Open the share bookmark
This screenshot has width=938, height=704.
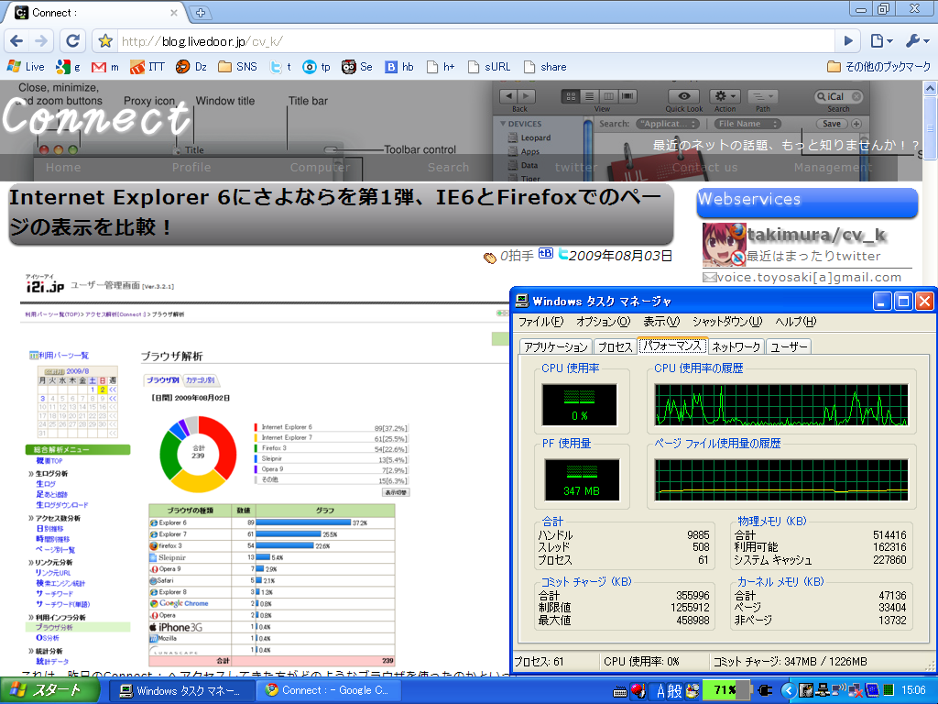click(x=545, y=66)
